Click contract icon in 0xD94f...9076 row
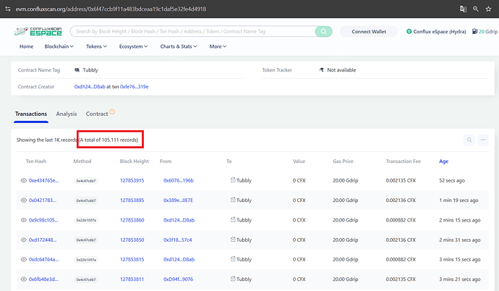Screen dimensions: 499x291 click(x=233, y=279)
